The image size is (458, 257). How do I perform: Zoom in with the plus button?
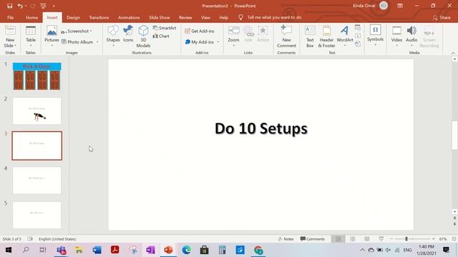tap(434, 239)
